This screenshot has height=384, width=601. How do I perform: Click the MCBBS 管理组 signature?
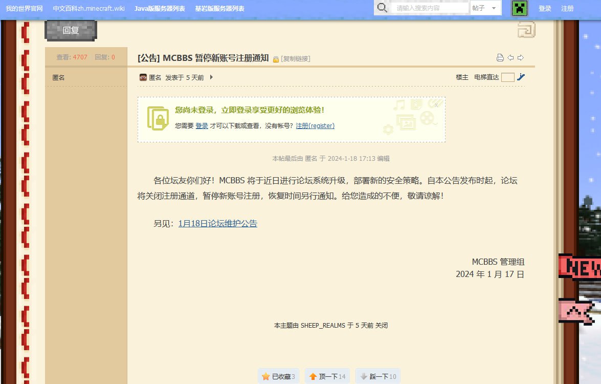tap(498, 262)
